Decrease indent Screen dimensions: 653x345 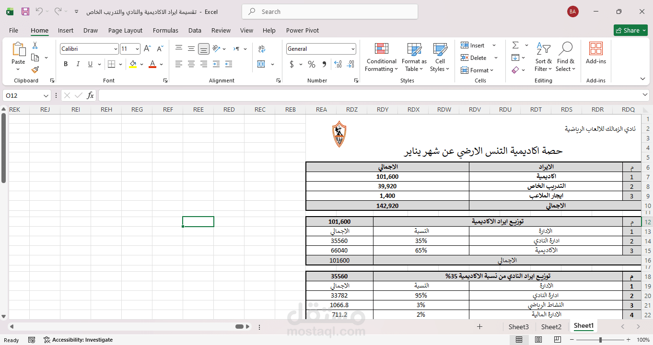(216, 64)
